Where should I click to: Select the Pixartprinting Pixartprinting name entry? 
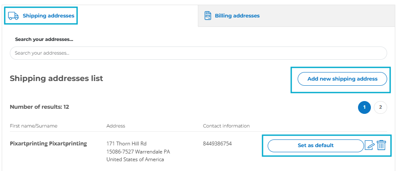48,144
